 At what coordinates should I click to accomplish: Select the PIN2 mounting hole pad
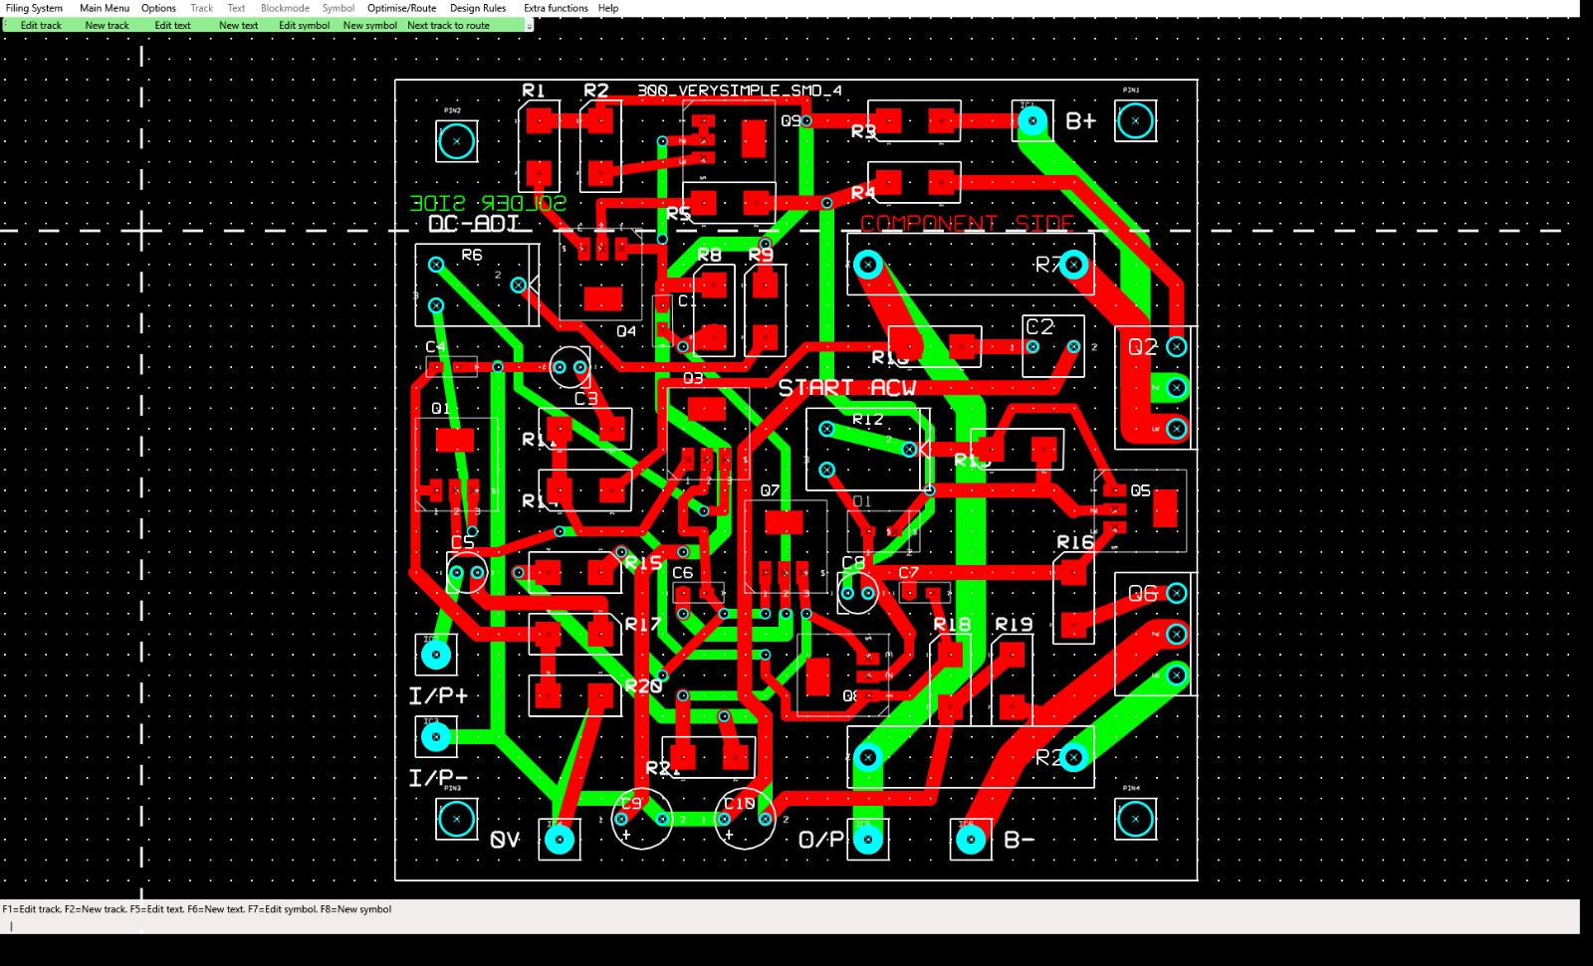456,141
